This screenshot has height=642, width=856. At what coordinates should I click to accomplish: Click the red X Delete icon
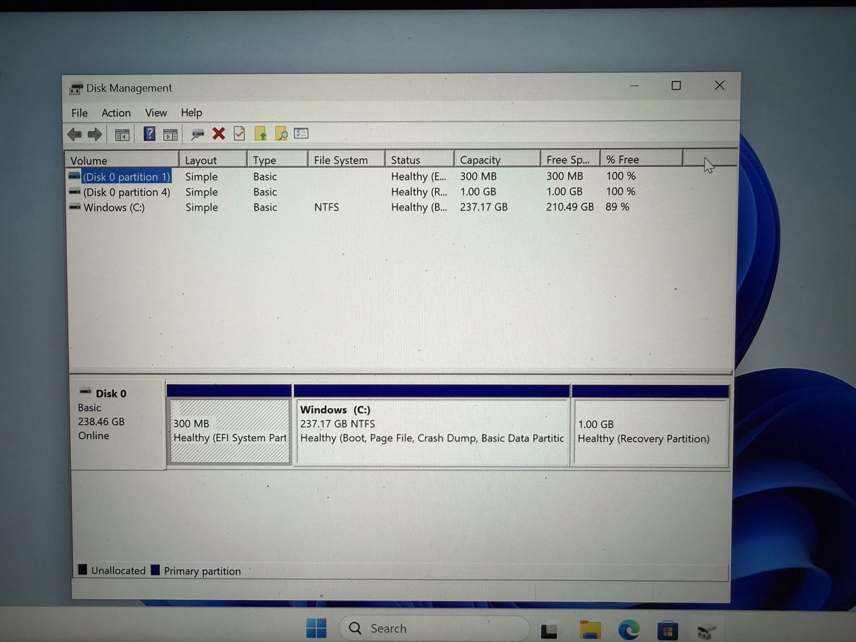tap(218, 133)
